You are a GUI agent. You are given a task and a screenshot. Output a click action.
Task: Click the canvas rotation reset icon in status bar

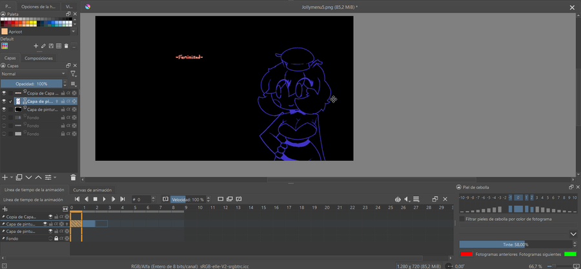point(449,266)
